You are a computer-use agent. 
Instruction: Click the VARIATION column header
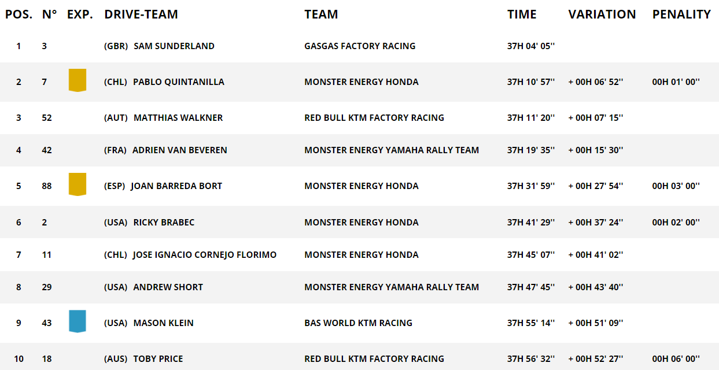(x=602, y=14)
